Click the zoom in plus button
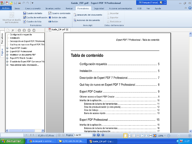The width and height of the screenshot is (192, 144). tap(190, 136)
